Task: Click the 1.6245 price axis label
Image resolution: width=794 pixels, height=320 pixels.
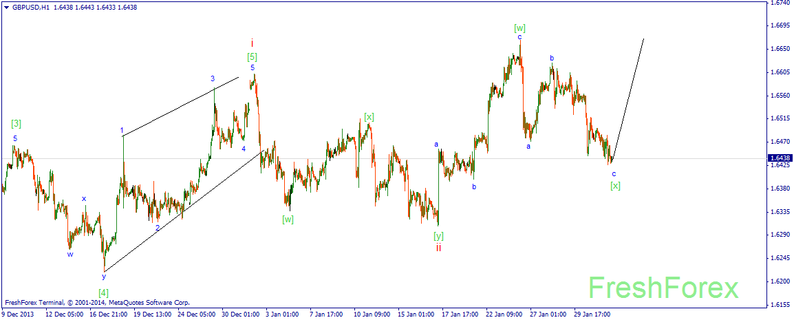Action: (780, 258)
